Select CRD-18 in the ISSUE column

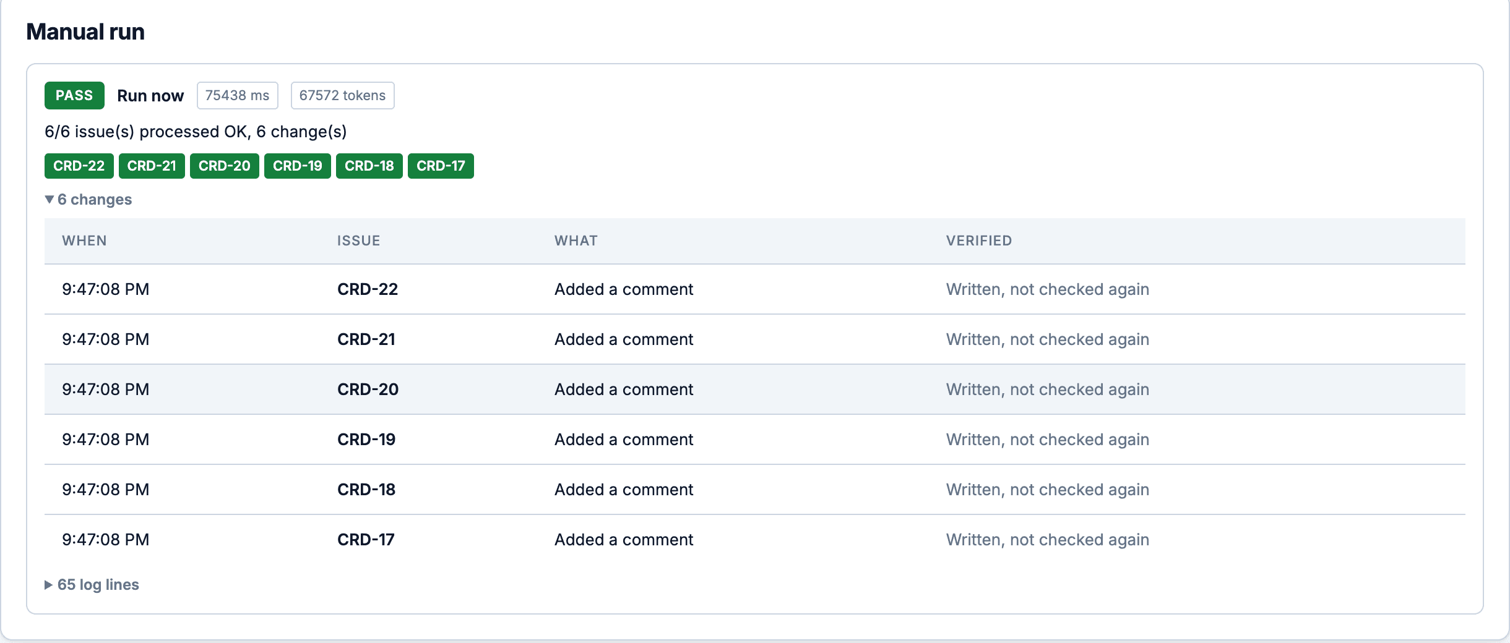(366, 490)
